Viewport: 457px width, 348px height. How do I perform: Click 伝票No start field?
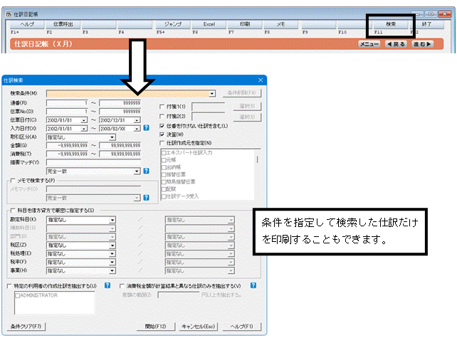pyautogui.click(x=67, y=111)
